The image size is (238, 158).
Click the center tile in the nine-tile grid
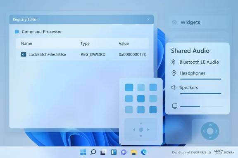[141, 99]
